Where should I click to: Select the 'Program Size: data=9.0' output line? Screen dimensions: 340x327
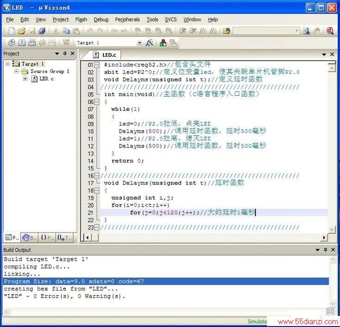pos(166,281)
